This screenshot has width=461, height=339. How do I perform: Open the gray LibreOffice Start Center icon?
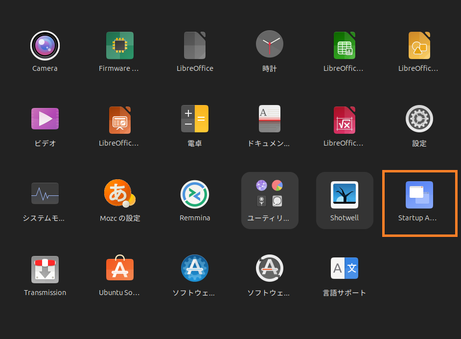coord(195,46)
